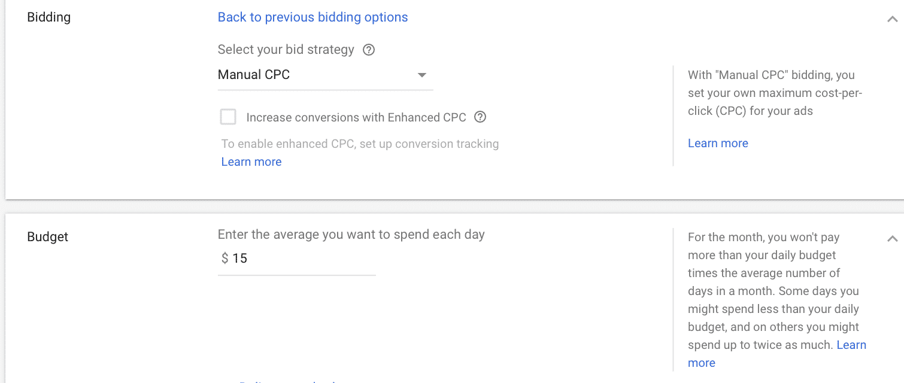Viewport: 904px width, 383px height.
Task: Click the Bidding section heading
Action: coord(48,17)
